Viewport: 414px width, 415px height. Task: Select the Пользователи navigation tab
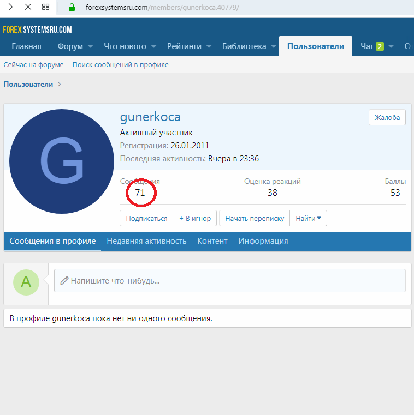(x=316, y=46)
